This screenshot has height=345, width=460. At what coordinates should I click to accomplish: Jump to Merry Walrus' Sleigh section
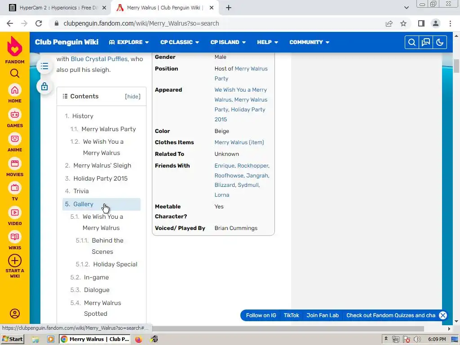point(102,165)
